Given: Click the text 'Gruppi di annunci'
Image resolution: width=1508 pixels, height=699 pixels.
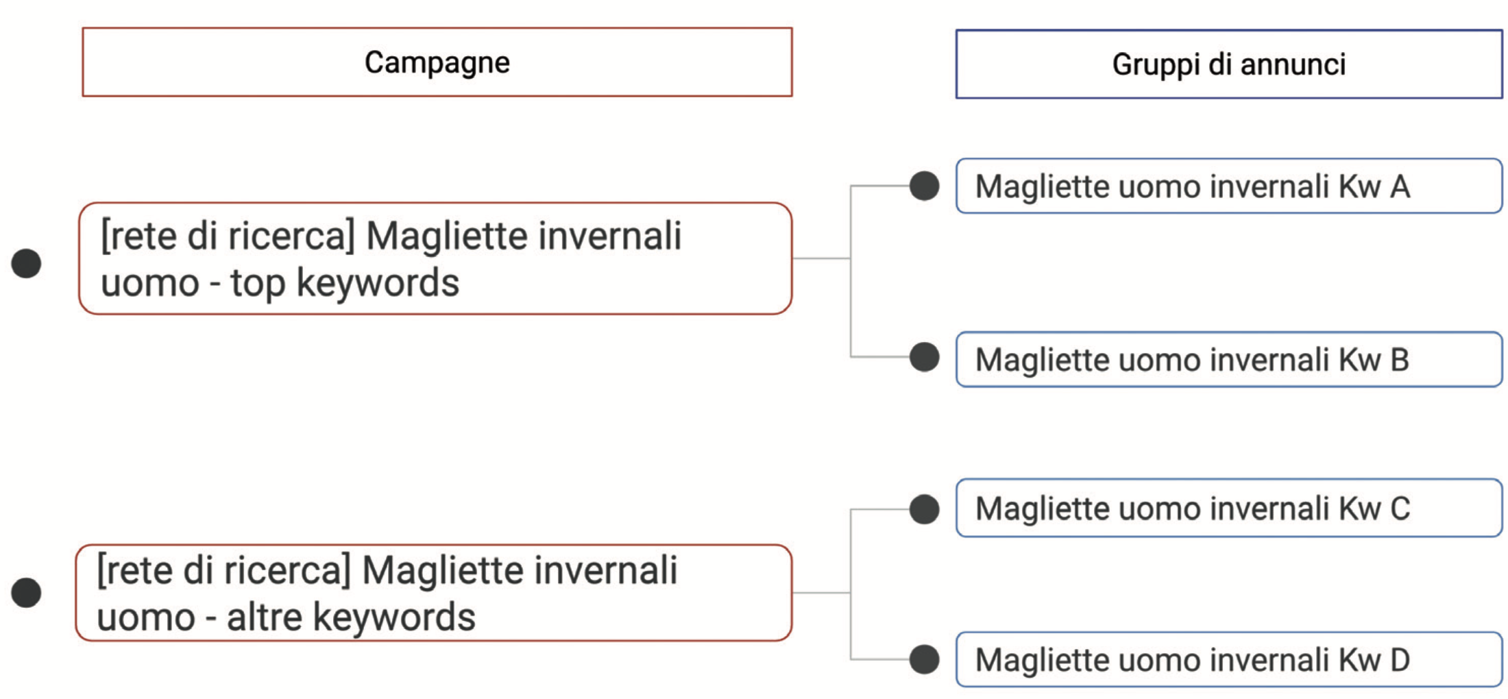Looking at the screenshot, I should coord(1229,64).
